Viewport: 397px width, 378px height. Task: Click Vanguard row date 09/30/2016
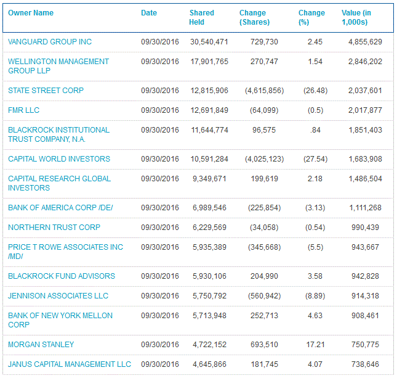pyautogui.click(x=160, y=41)
